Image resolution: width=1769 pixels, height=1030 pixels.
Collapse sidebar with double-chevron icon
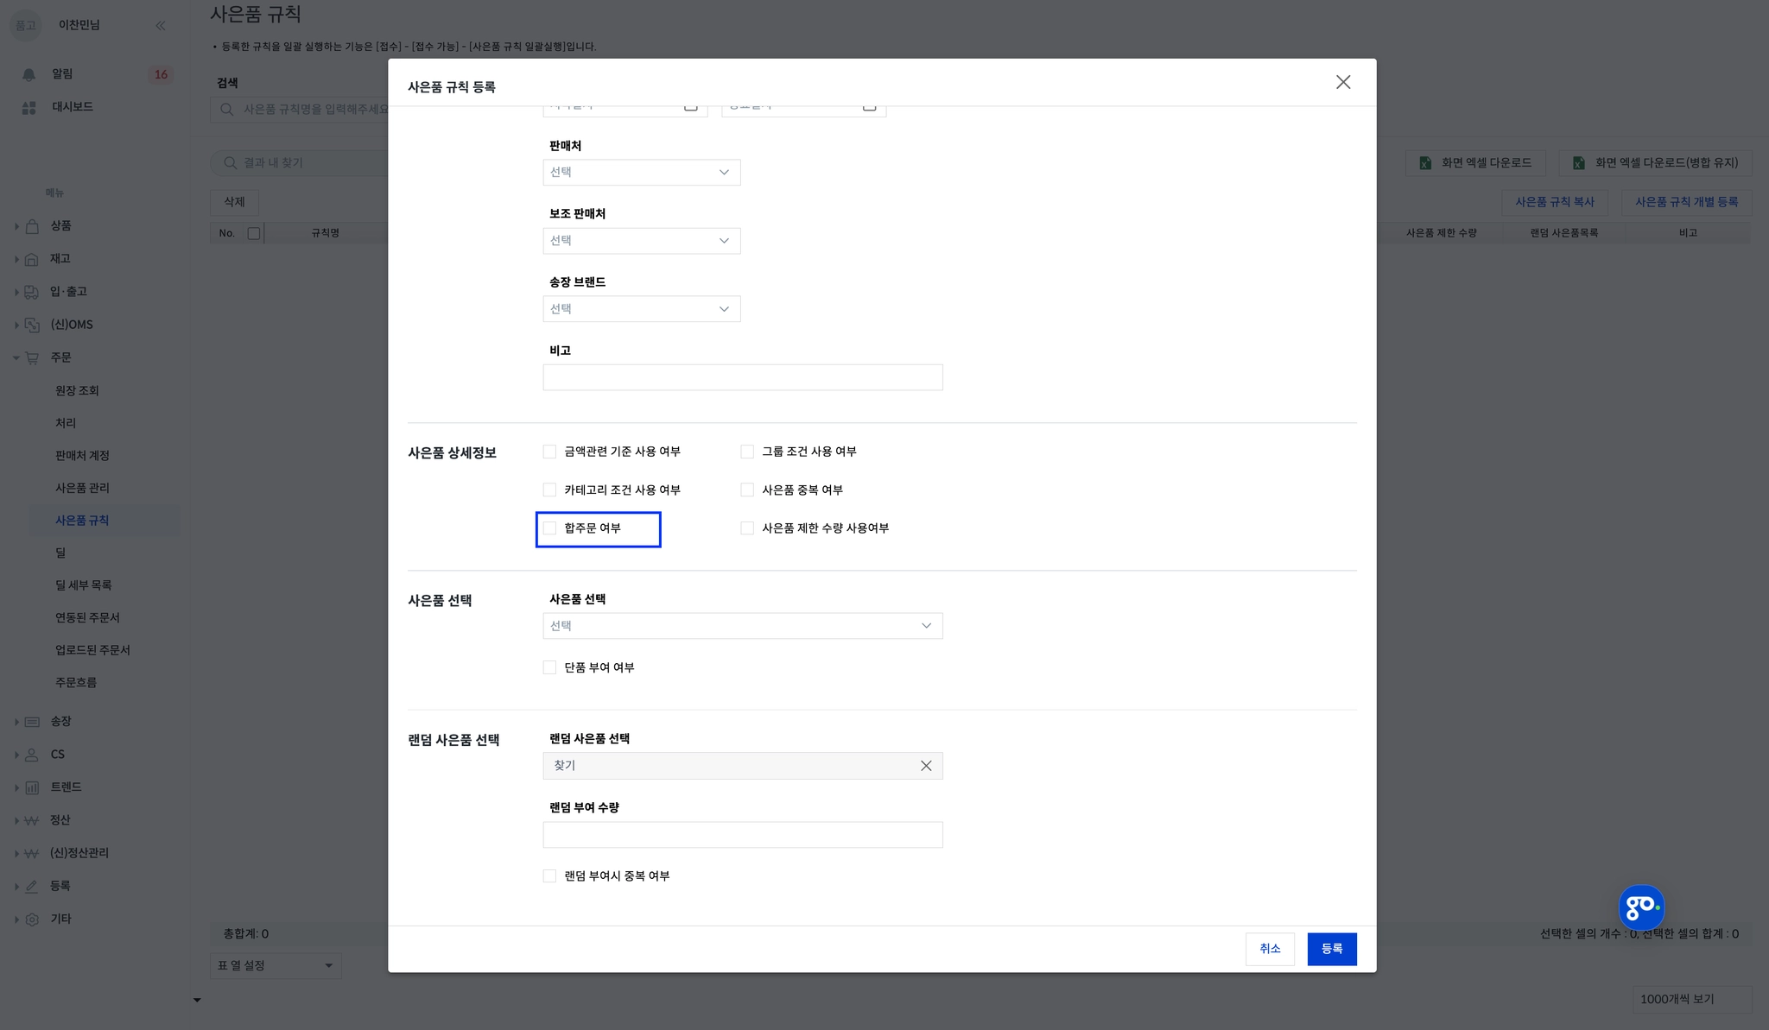(161, 26)
